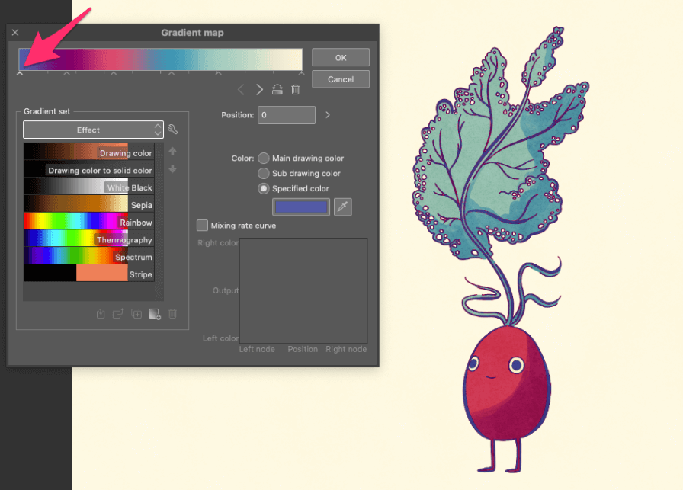Choose the Thermography gradient preset
The height and width of the screenshot is (490, 683).
(x=89, y=239)
